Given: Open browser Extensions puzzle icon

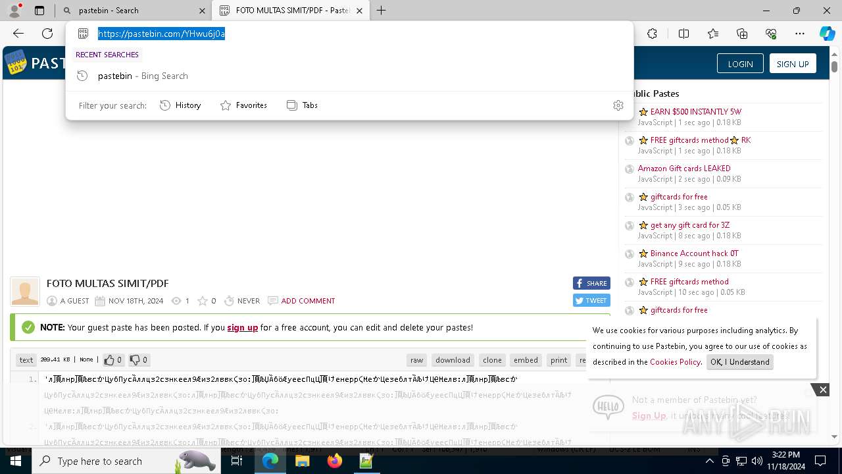Looking at the screenshot, I should [652, 34].
